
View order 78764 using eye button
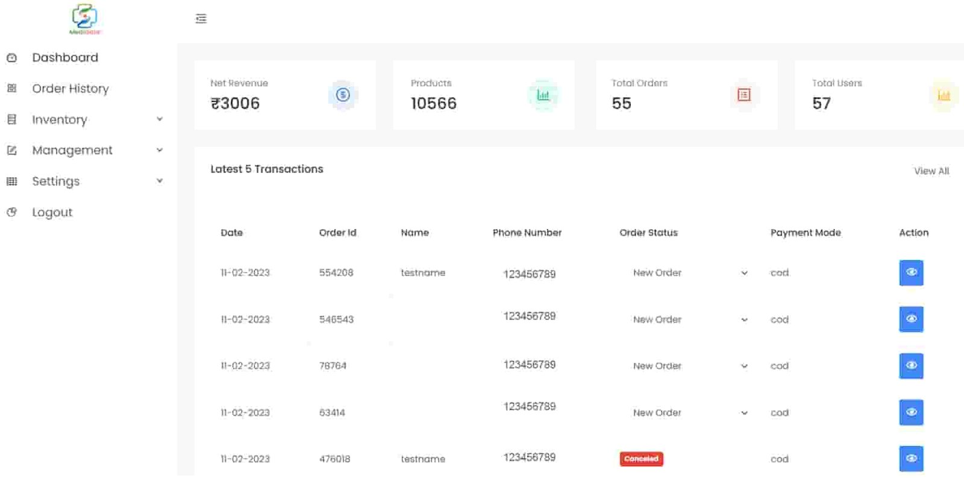[911, 366]
